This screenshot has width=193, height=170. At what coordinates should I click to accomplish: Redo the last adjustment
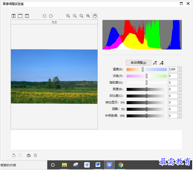tap(20, 156)
